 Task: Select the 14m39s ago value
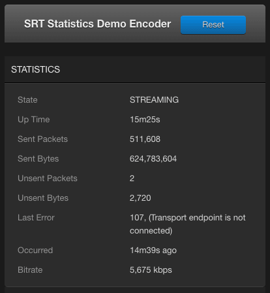(x=153, y=250)
